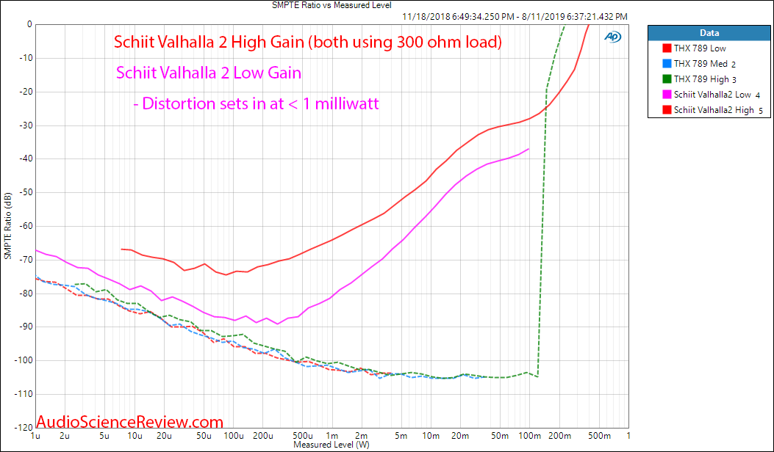Select the 'THX 789 Low' legend entry

click(700, 48)
